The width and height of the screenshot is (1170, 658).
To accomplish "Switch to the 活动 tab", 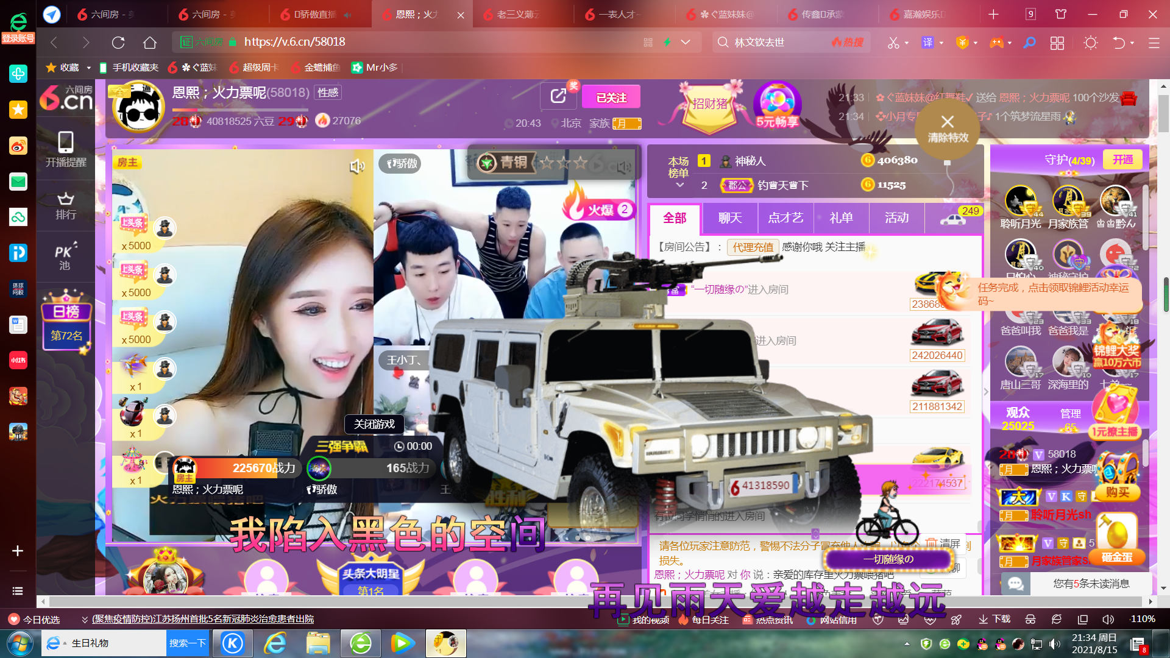I will pyautogui.click(x=896, y=218).
